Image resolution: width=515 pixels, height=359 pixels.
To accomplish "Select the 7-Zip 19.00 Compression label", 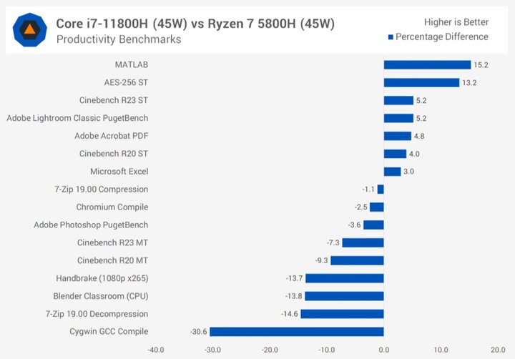I will point(102,190).
